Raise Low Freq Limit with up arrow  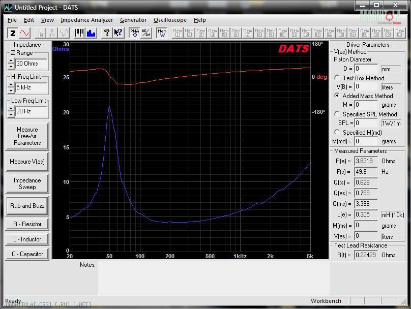click(x=11, y=108)
